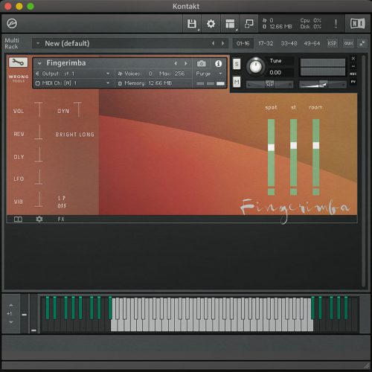Screen dimensions: 372x372
Task: Click the DLY amount slider
Action: click(x=39, y=154)
